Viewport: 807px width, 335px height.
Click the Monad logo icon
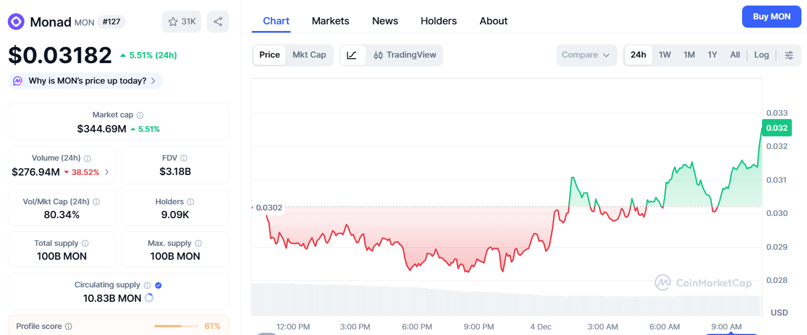tap(16, 22)
